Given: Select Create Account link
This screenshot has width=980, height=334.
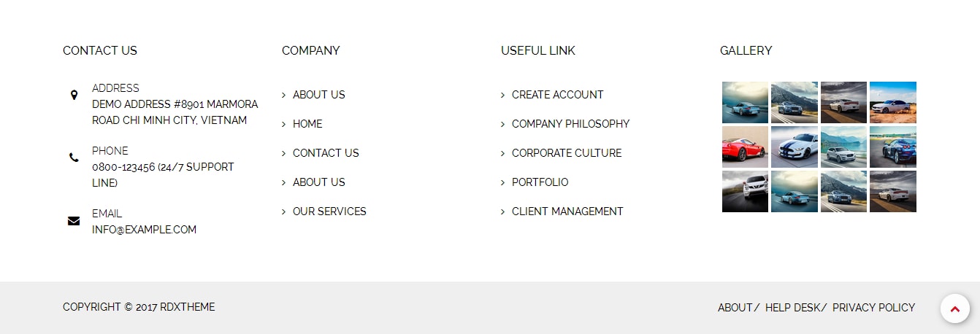Looking at the screenshot, I should tap(557, 95).
